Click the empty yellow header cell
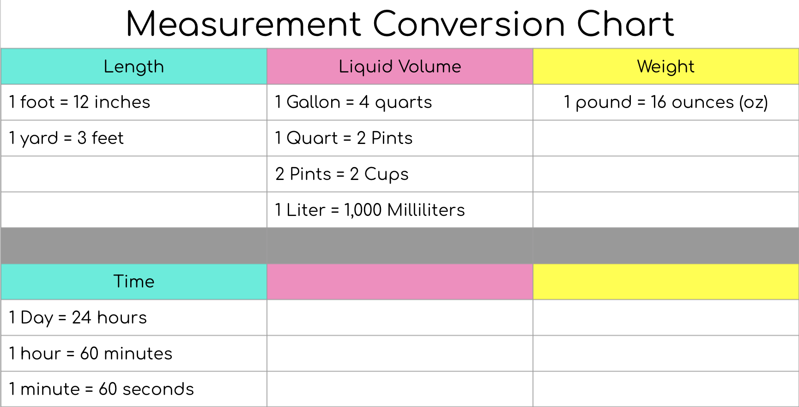The image size is (799, 407). tap(666, 281)
